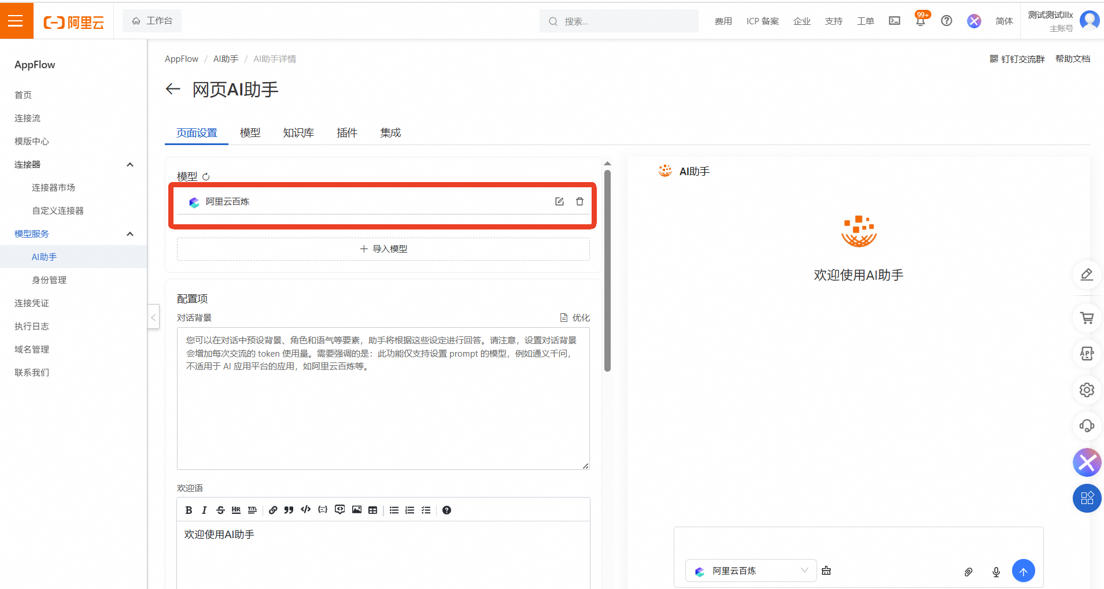1104x589 pixels.
Task: Apply italic formatting in welcome editor
Action: coord(204,510)
